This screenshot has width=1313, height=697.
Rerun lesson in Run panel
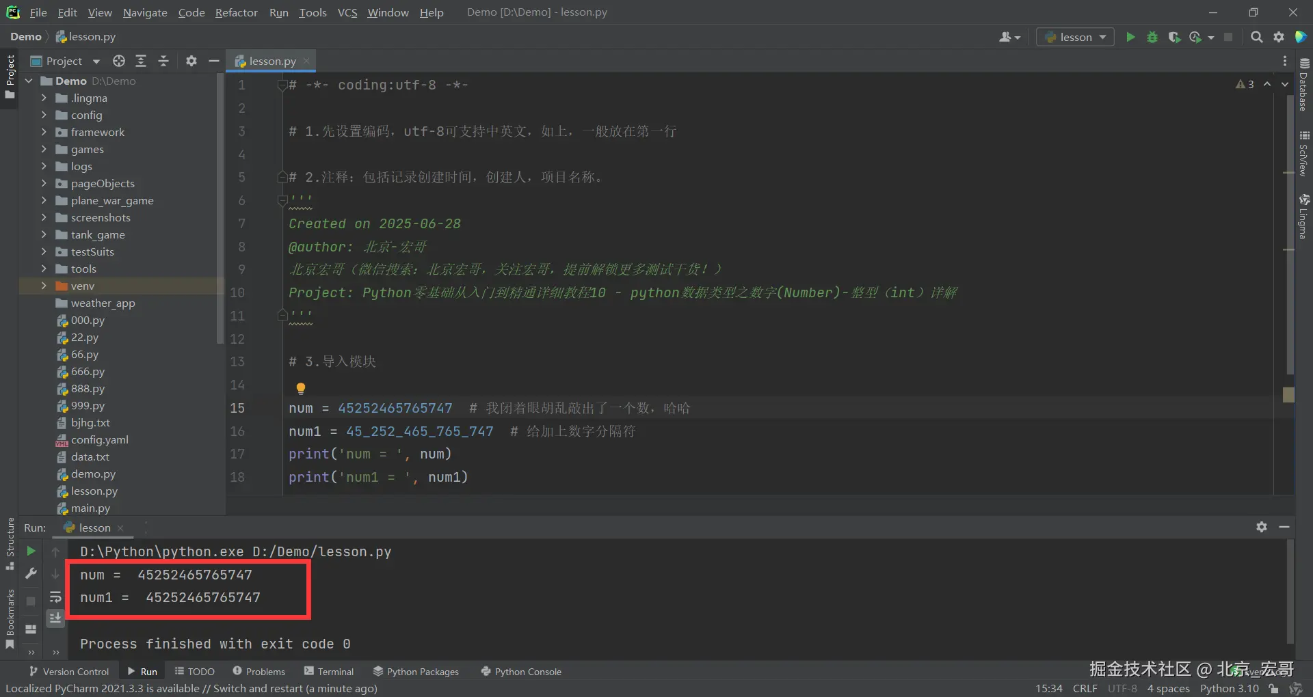31,551
